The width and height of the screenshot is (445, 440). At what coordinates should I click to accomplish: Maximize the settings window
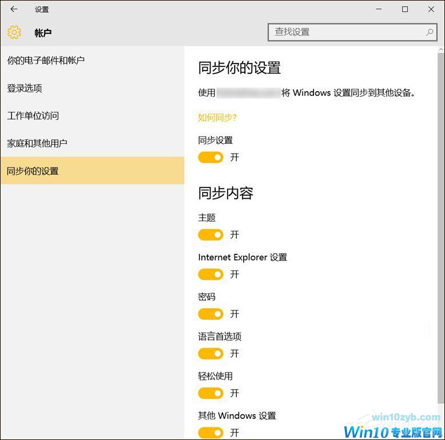tap(405, 9)
